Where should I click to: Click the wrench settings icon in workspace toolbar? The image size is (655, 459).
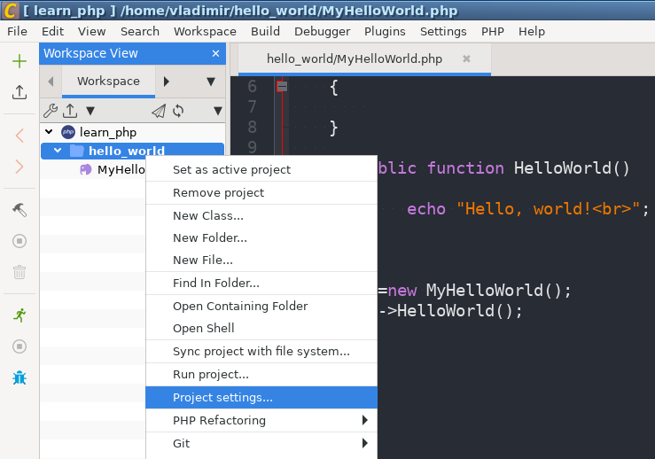[51, 111]
